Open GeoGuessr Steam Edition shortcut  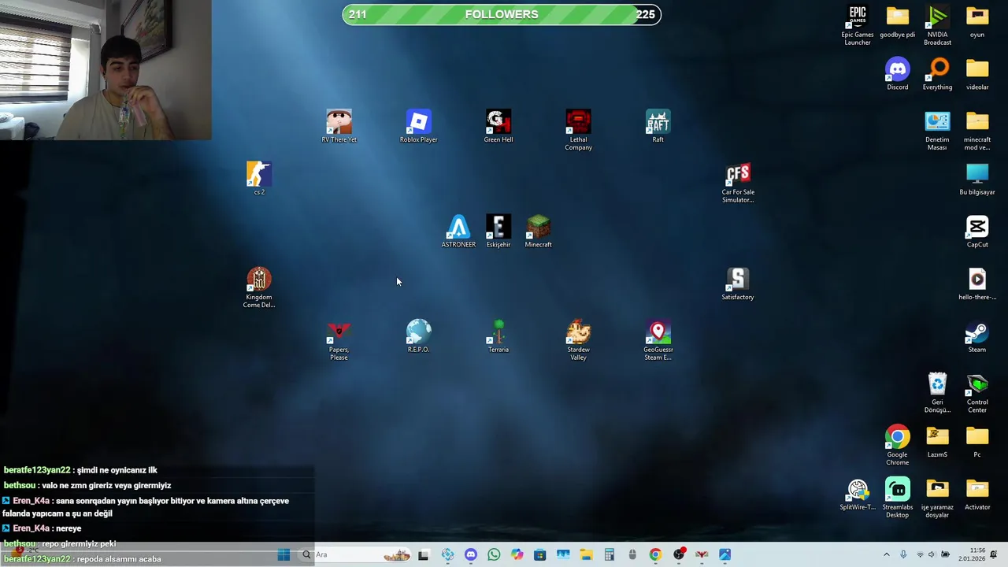tap(658, 340)
